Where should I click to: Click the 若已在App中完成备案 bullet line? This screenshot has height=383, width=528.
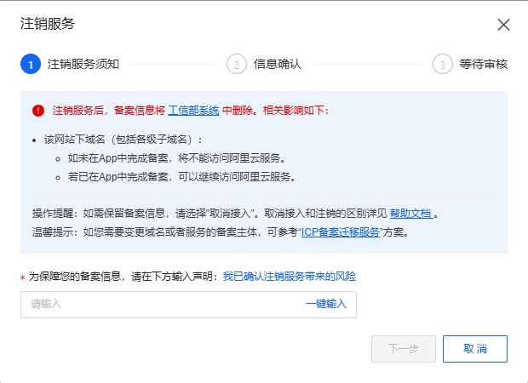click(x=182, y=177)
